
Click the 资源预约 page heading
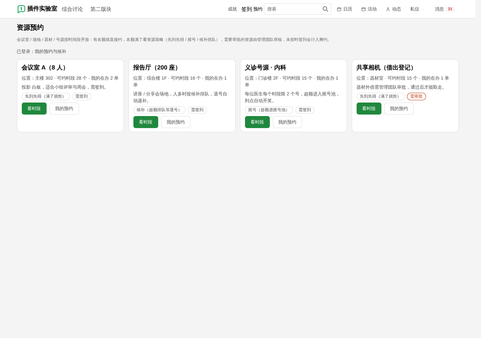coord(30,27)
